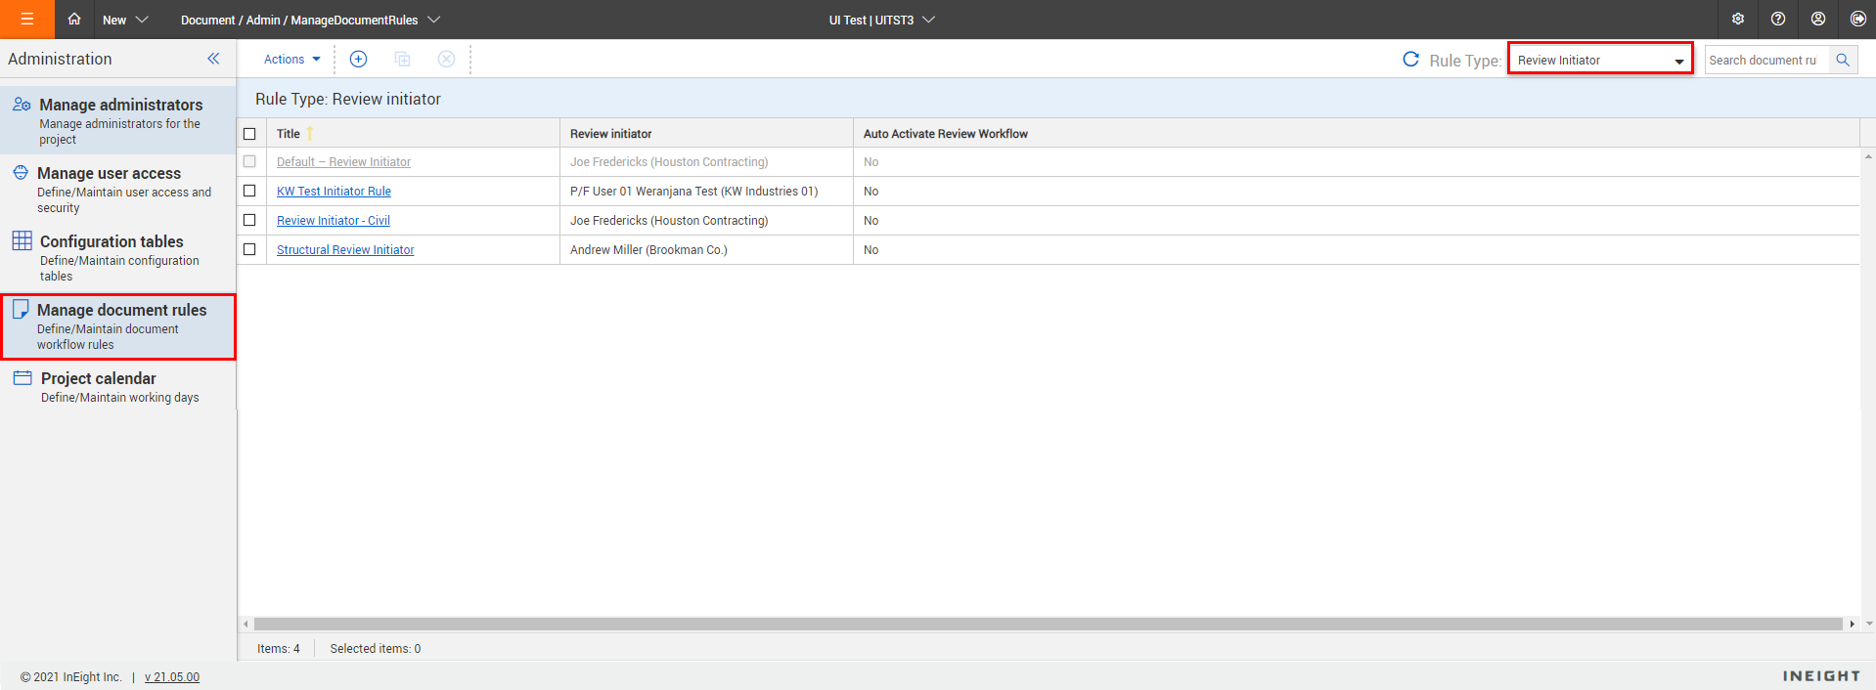1876x690 pixels.
Task: Open the settings gear icon
Action: 1738,20
